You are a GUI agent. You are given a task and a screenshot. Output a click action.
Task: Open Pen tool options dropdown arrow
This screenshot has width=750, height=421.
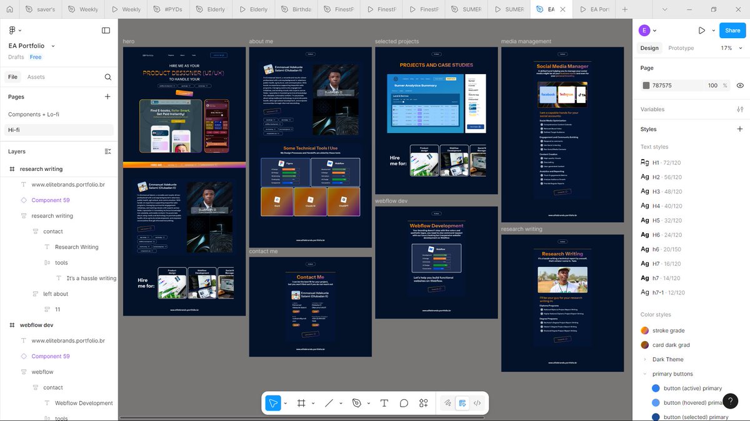click(x=368, y=404)
